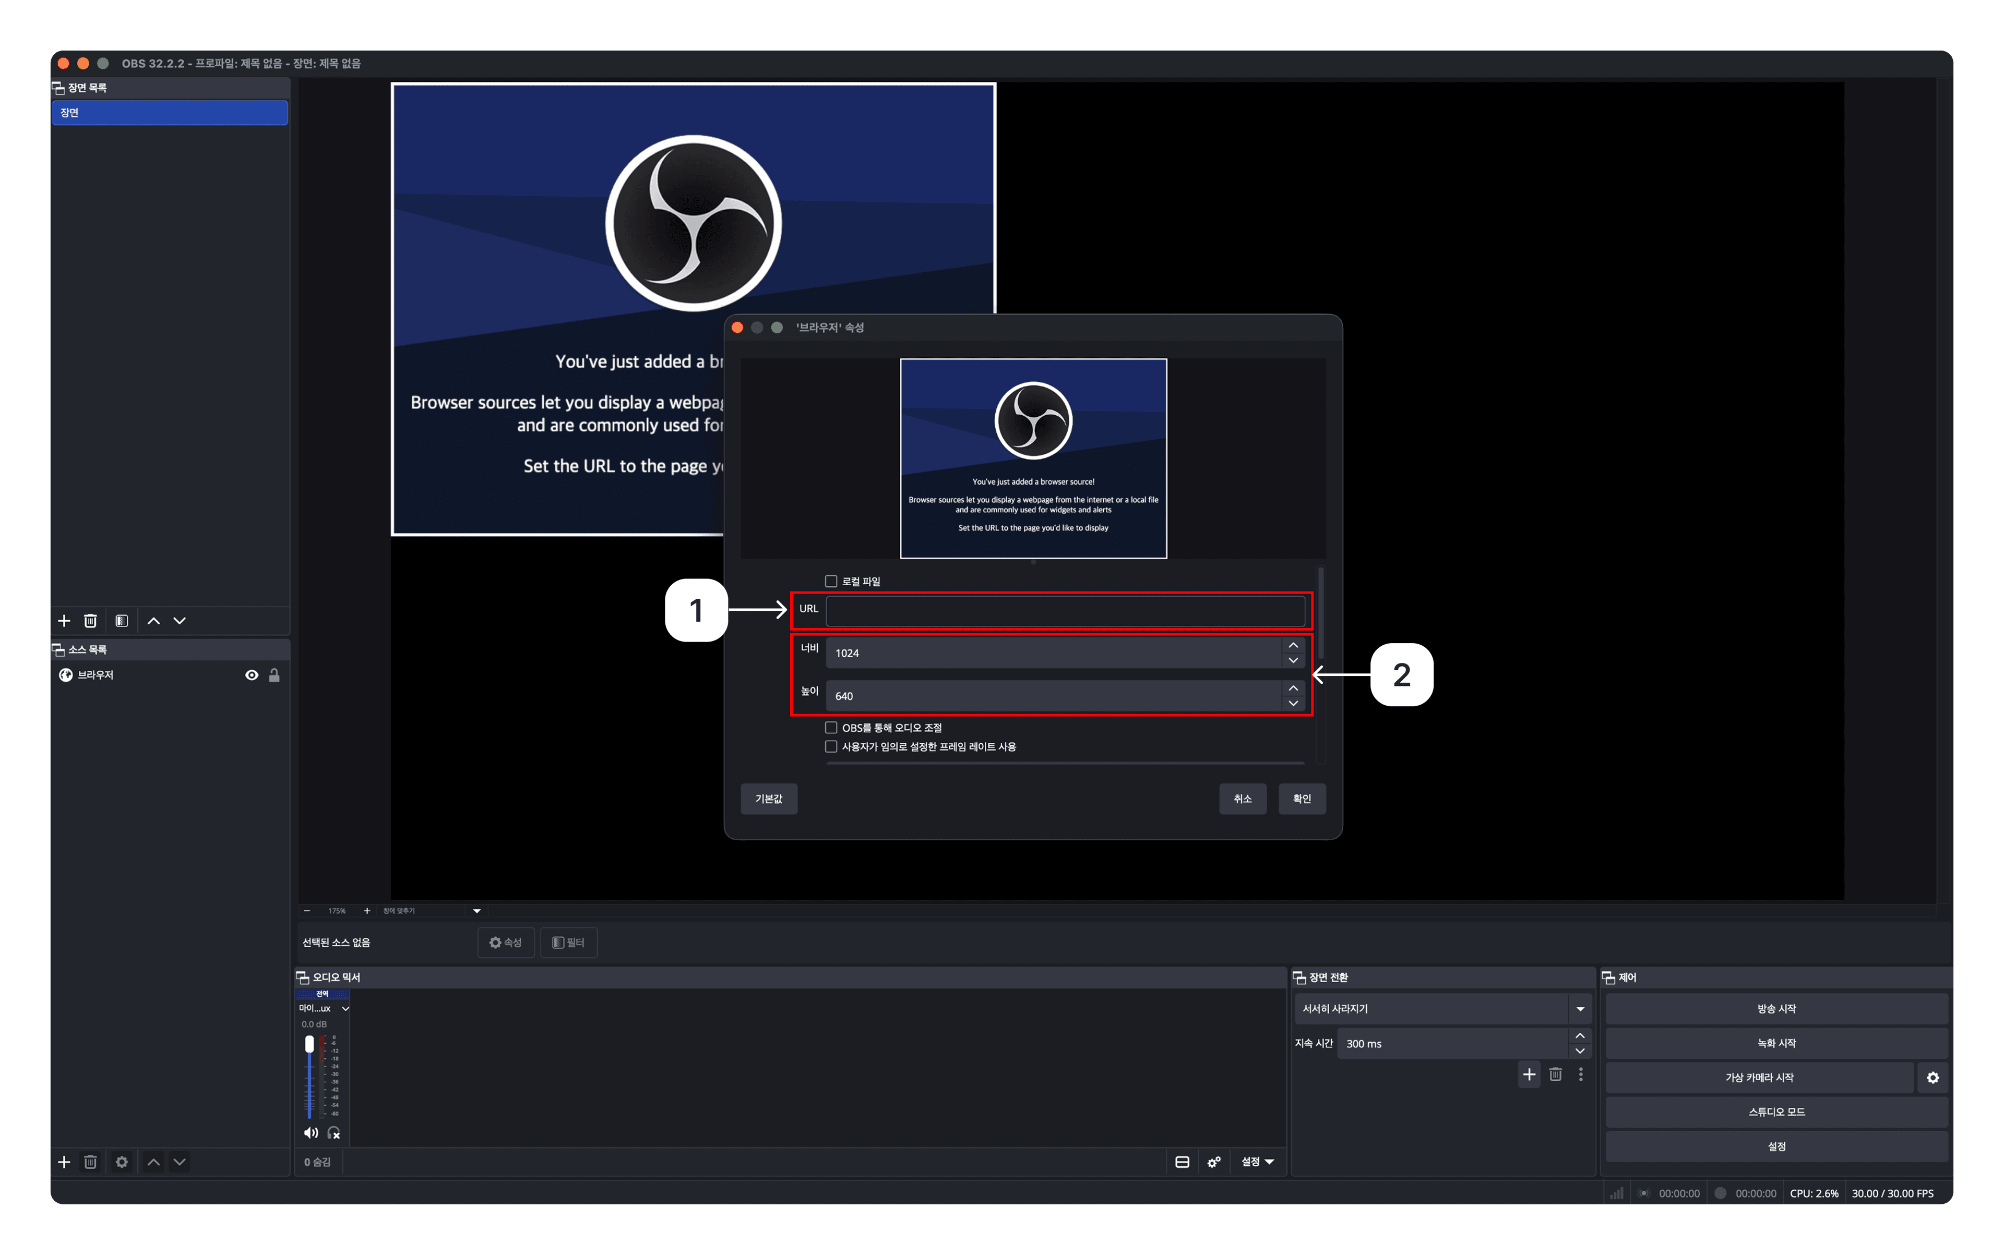Remove the transition with the trash icon

point(1556,1074)
